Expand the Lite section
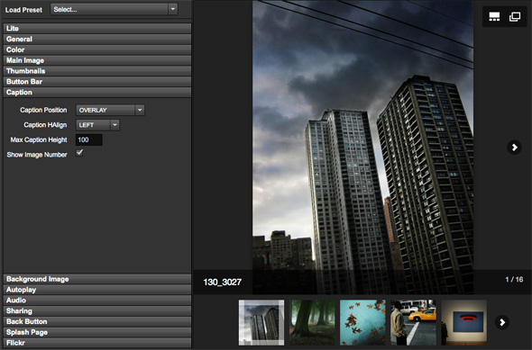 point(97,29)
